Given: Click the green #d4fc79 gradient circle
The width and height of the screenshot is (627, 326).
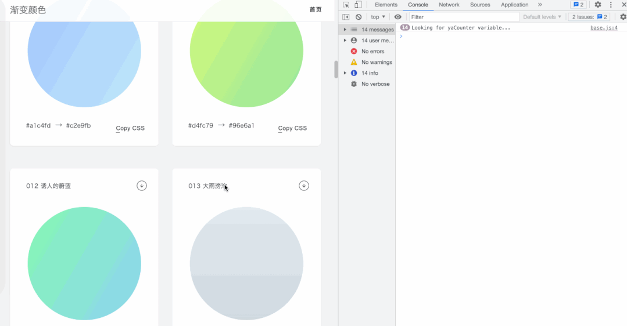Looking at the screenshot, I should click(x=246, y=50).
